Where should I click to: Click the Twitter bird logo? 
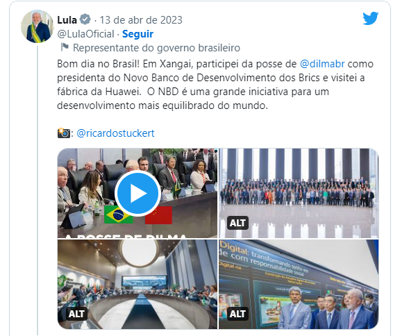pyautogui.click(x=370, y=18)
